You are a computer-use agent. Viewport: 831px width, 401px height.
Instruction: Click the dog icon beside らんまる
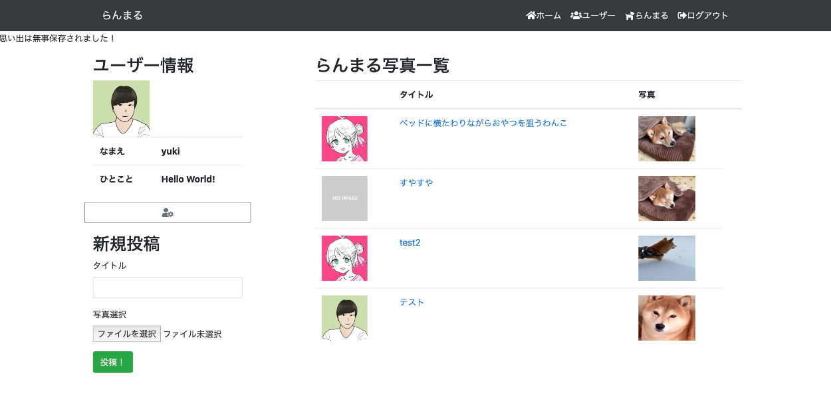[630, 15]
